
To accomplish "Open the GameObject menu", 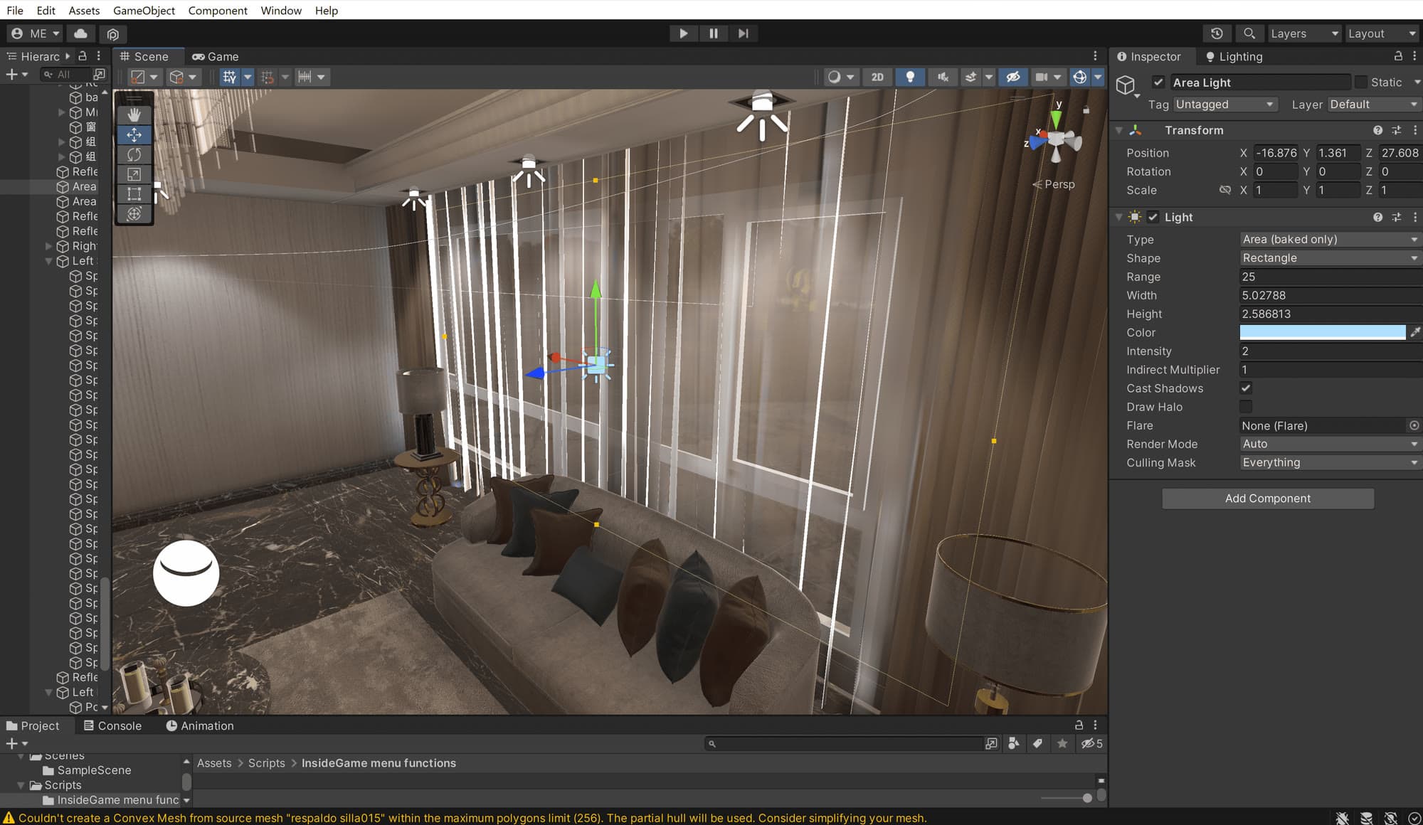I will pyautogui.click(x=144, y=10).
